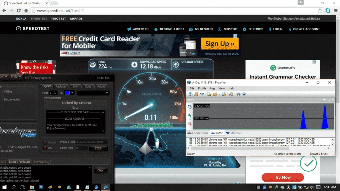Open Proxifier help question-mark icon
Viewport: 340px width, 191px height.
click(244, 94)
